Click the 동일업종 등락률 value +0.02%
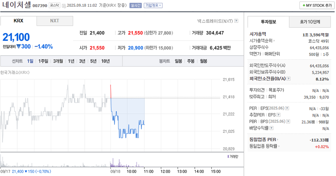Image resolution: width=336 pixels, height=176 pixels. point(322,147)
